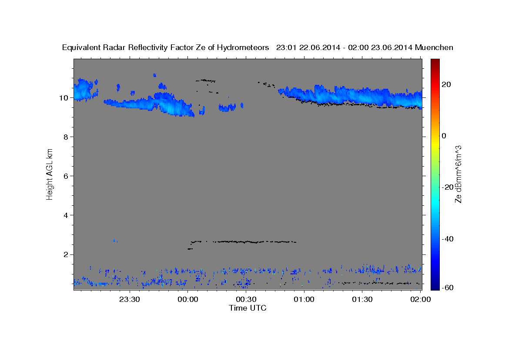522x348 pixels.
Task: Click the '01:00' time tick label
Action: tap(304, 299)
